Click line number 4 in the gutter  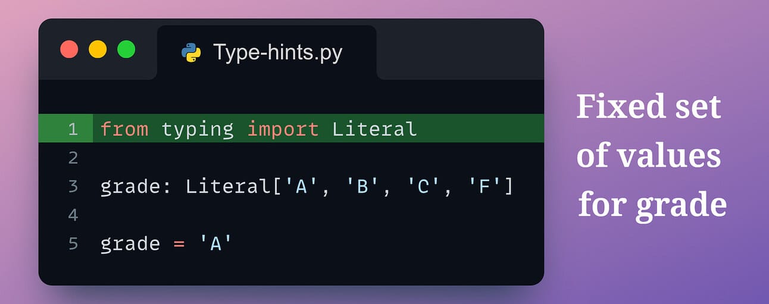[x=73, y=215]
